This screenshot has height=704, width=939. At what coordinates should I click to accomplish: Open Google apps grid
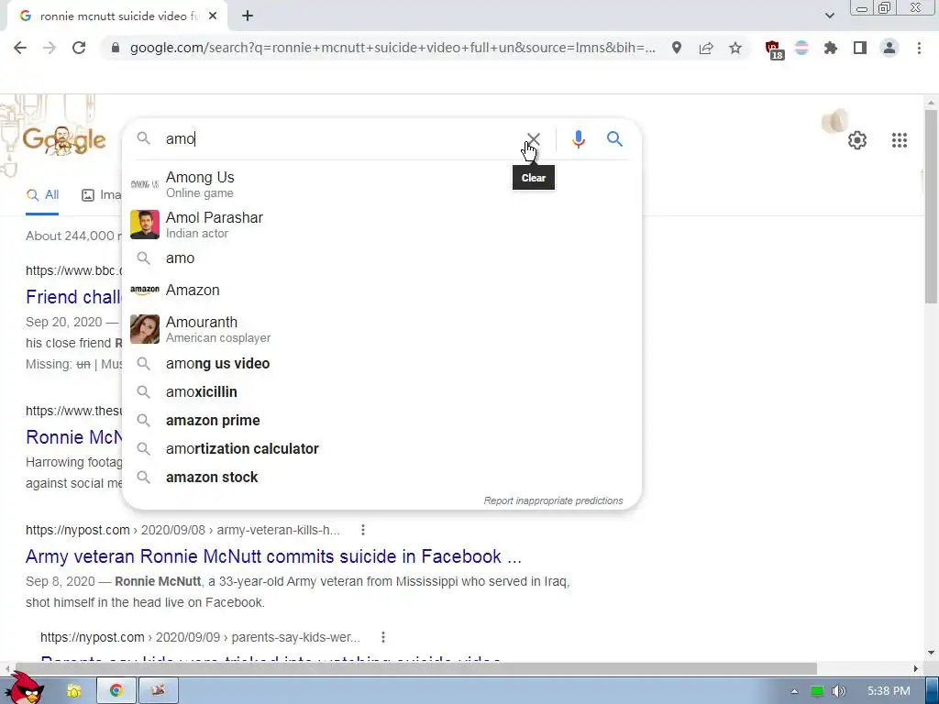(899, 140)
